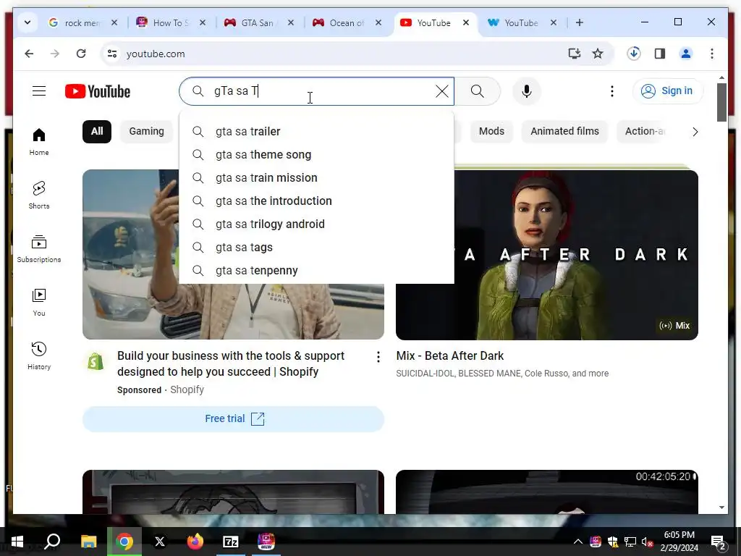The width and height of the screenshot is (741, 556).
Task: Go to Home in sidebar
Action: point(39,141)
